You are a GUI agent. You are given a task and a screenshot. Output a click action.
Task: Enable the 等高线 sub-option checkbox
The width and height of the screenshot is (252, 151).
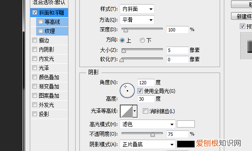40,21
